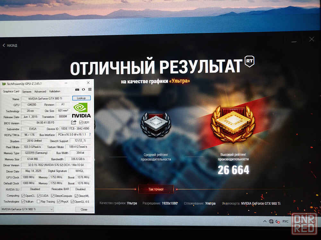This screenshot has height=240, width=321.
Task: Click the gold high-rating medal
Action: click(x=233, y=124)
